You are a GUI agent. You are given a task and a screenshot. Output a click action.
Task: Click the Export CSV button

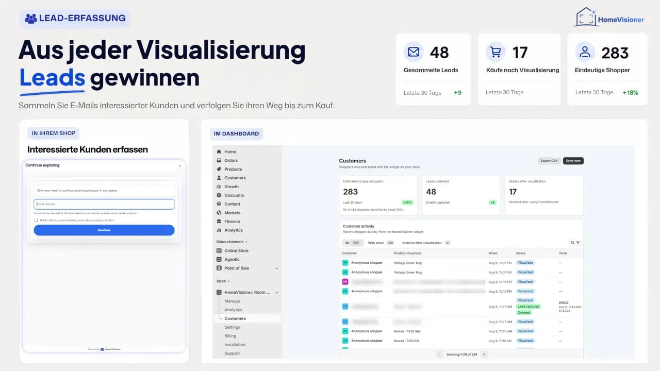coord(549,161)
